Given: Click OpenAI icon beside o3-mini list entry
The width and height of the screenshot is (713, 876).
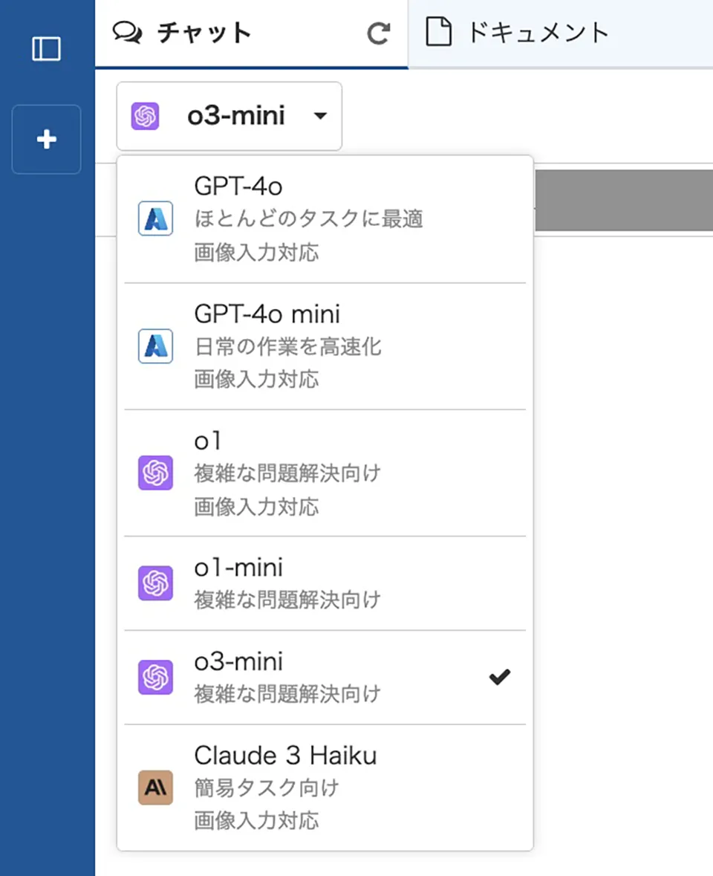Looking at the screenshot, I should click(x=155, y=677).
